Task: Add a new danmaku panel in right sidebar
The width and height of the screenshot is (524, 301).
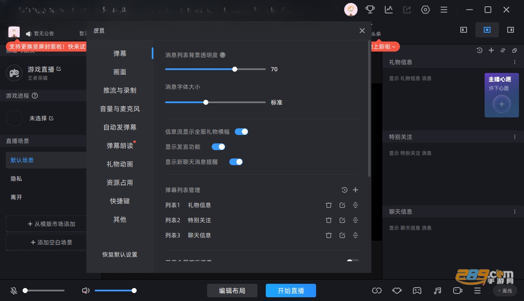Action: pos(491,50)
